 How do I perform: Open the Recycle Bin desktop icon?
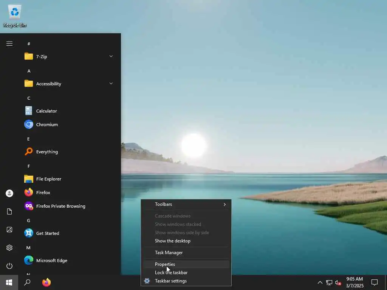pos(15,16)
